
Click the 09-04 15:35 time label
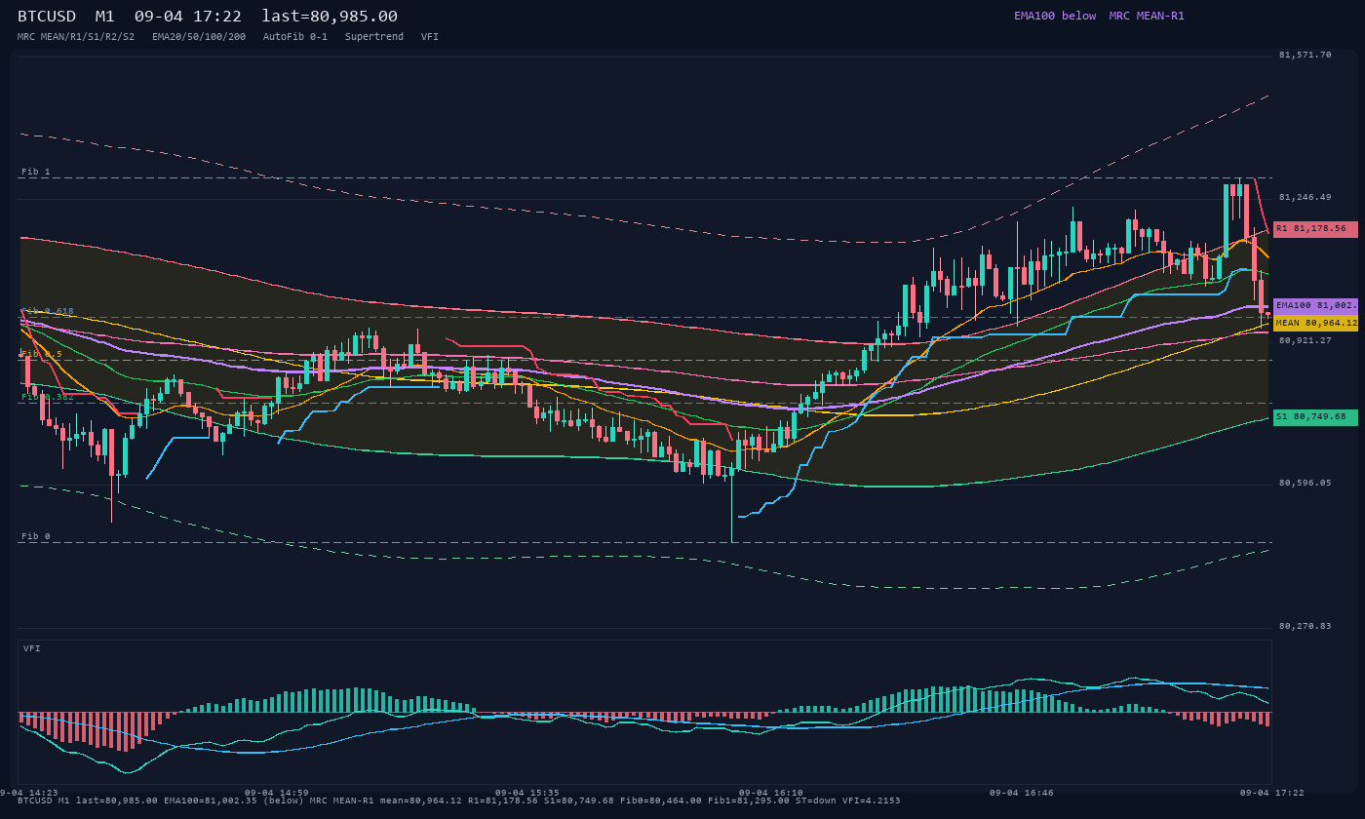pos(526,793)
